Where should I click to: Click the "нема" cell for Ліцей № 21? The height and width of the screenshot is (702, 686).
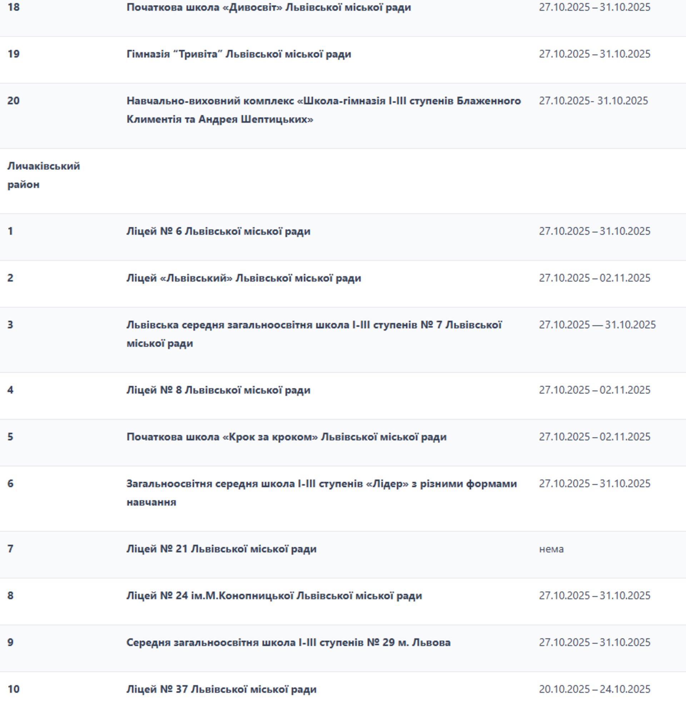click(551, 549)
